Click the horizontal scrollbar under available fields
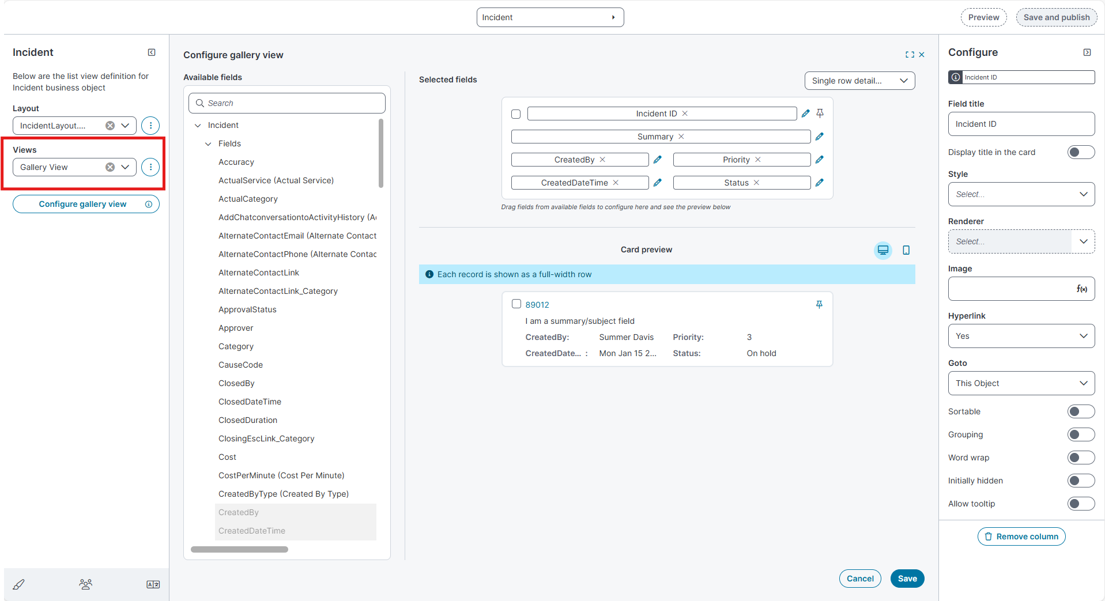 point(239,550)
